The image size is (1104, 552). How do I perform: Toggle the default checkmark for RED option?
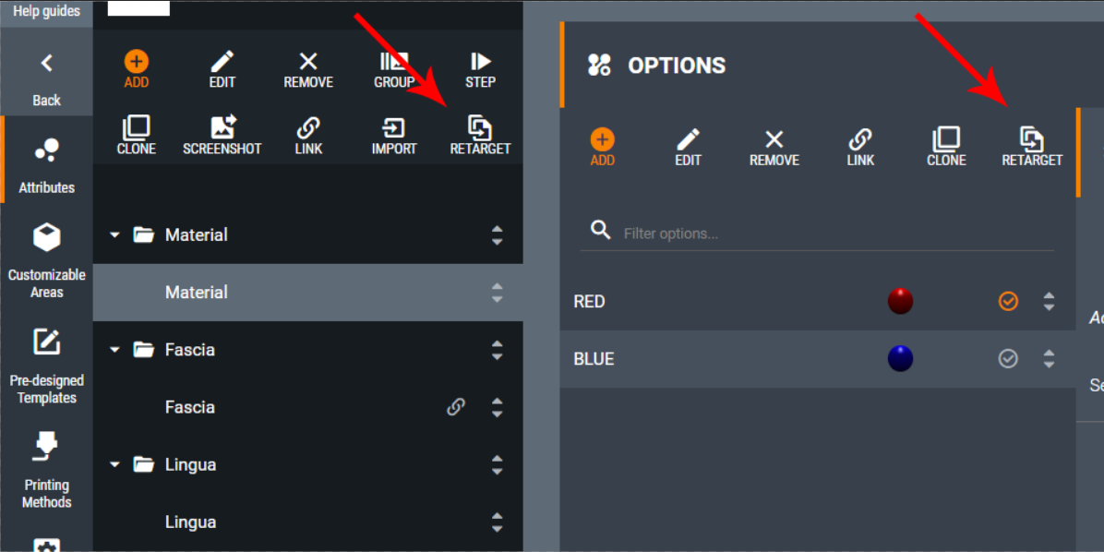tap(1008, 301)
